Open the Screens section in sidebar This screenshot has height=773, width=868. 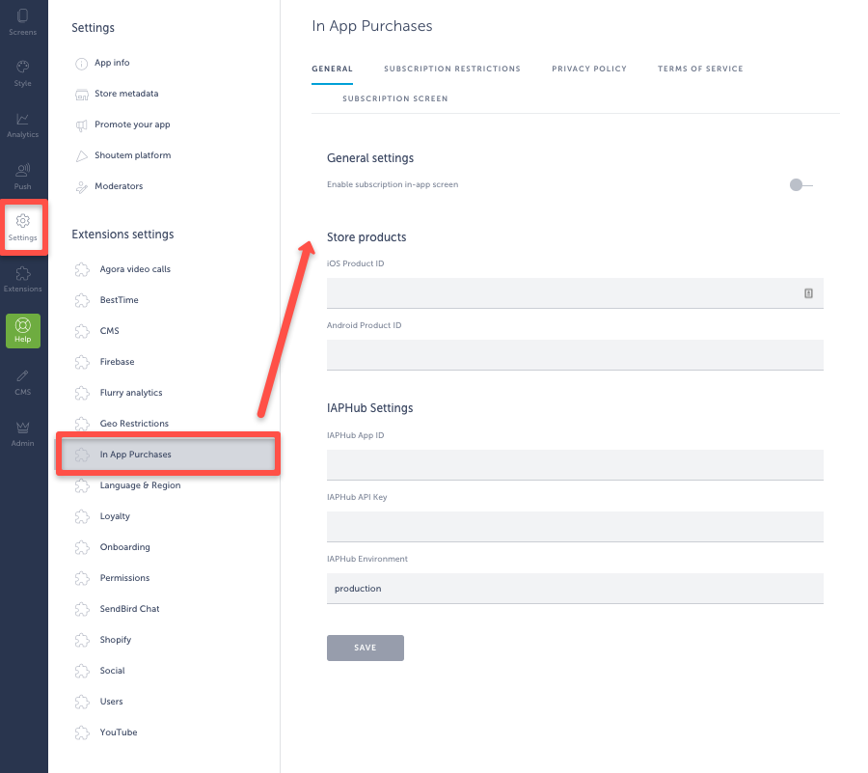tap(23, 22)
